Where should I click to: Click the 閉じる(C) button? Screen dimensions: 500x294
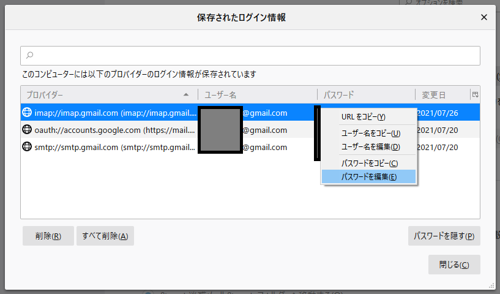point(454,265)
